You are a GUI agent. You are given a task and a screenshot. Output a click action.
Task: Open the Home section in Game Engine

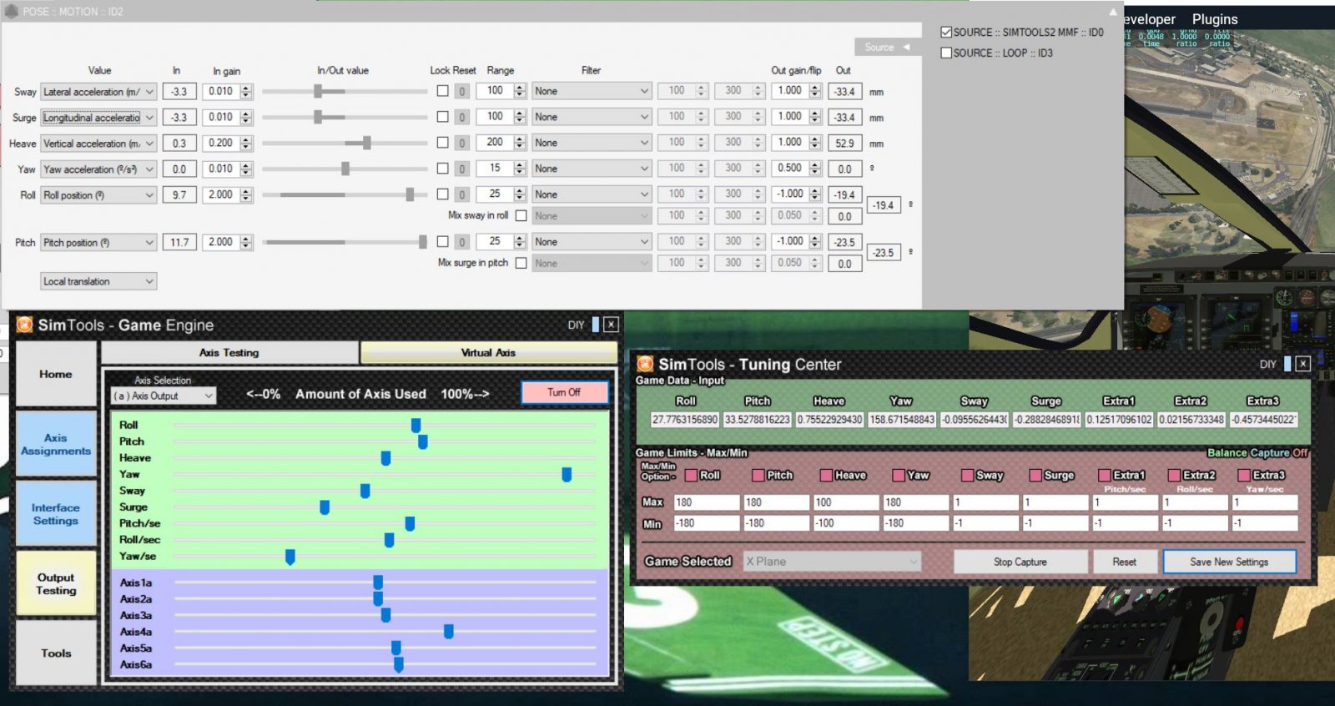pyautogui.click(x=56, y=374)
